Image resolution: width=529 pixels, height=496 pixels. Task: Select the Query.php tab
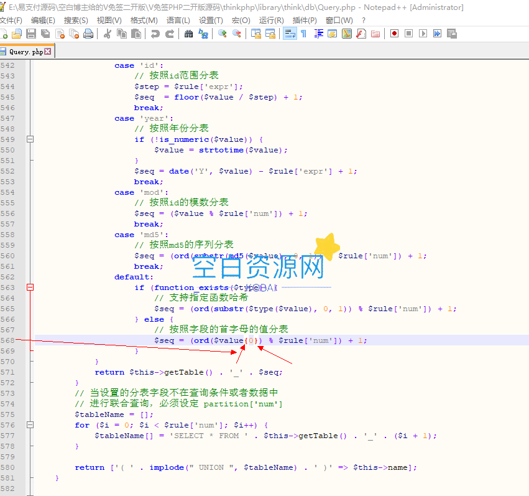[x=26, y=53]
